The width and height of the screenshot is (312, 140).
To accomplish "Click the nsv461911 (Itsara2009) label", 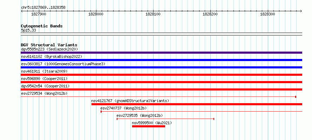I will [x=44, y=71].
